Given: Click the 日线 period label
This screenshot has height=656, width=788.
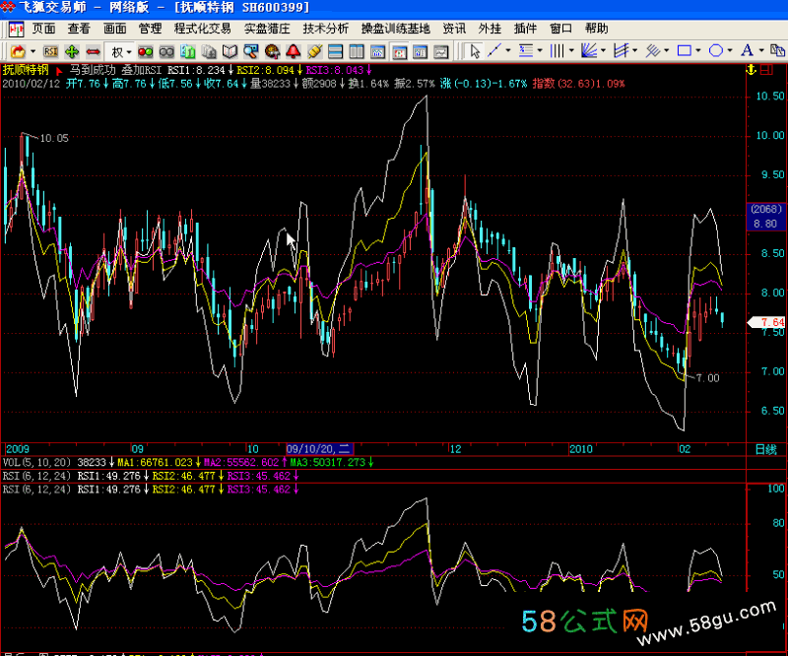Looking at the screenshot, I should 765,449.
